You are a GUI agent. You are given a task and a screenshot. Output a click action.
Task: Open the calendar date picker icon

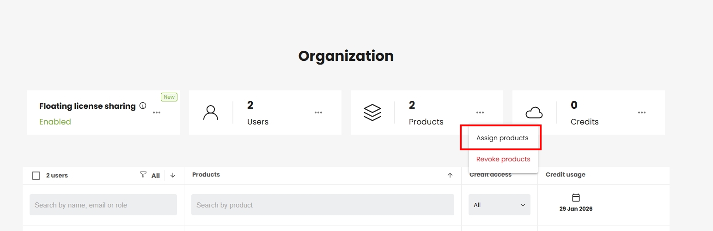tap(576, 198)
